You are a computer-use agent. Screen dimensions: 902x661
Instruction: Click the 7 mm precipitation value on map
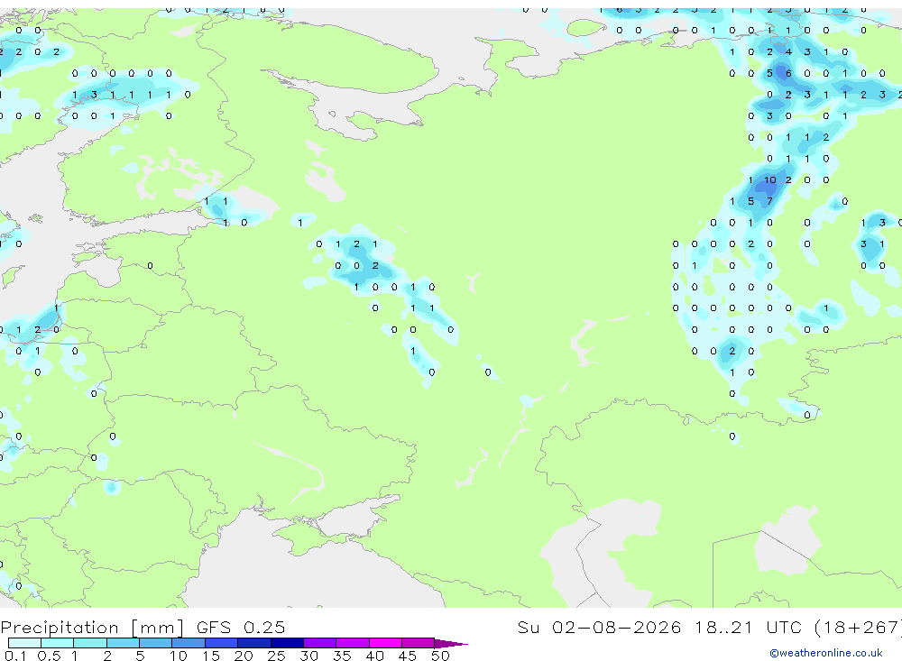click(769, 201)
